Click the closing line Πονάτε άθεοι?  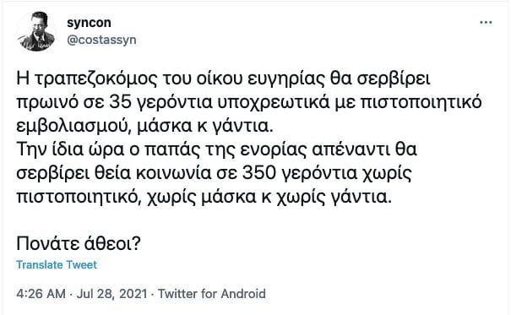click(x=79, y=243)
